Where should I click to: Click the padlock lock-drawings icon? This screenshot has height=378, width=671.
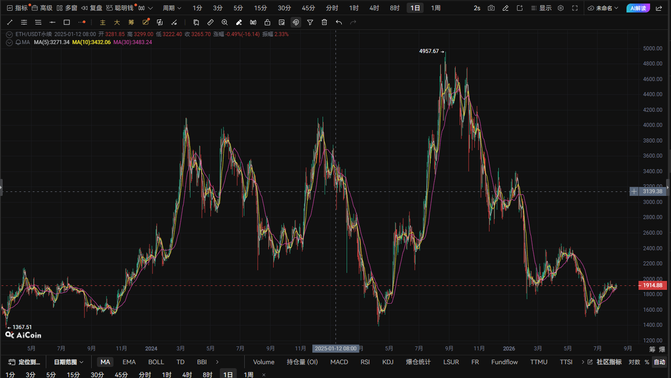[x=267, y=22]
